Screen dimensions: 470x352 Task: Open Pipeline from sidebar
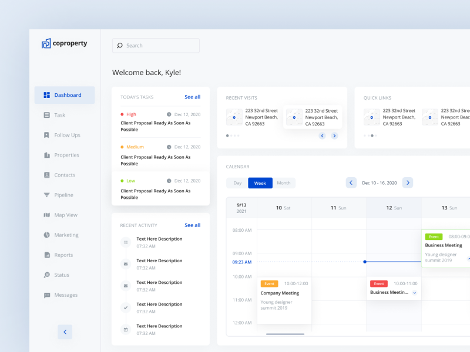(65, 195)
